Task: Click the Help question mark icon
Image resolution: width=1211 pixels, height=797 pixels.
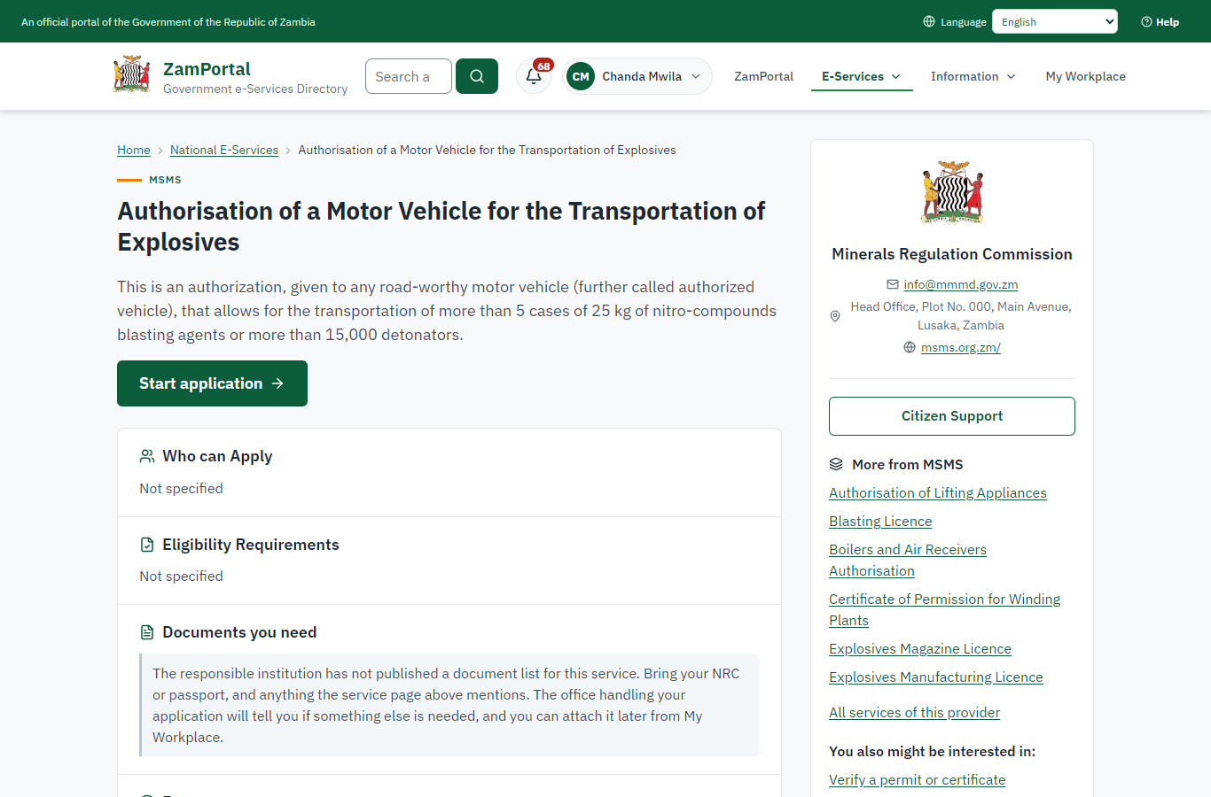Action: click(x=1146, y=22)
